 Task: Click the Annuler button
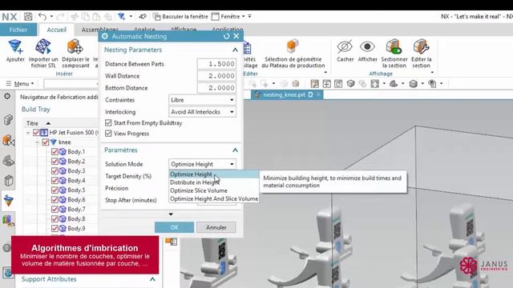coord(216,227)
